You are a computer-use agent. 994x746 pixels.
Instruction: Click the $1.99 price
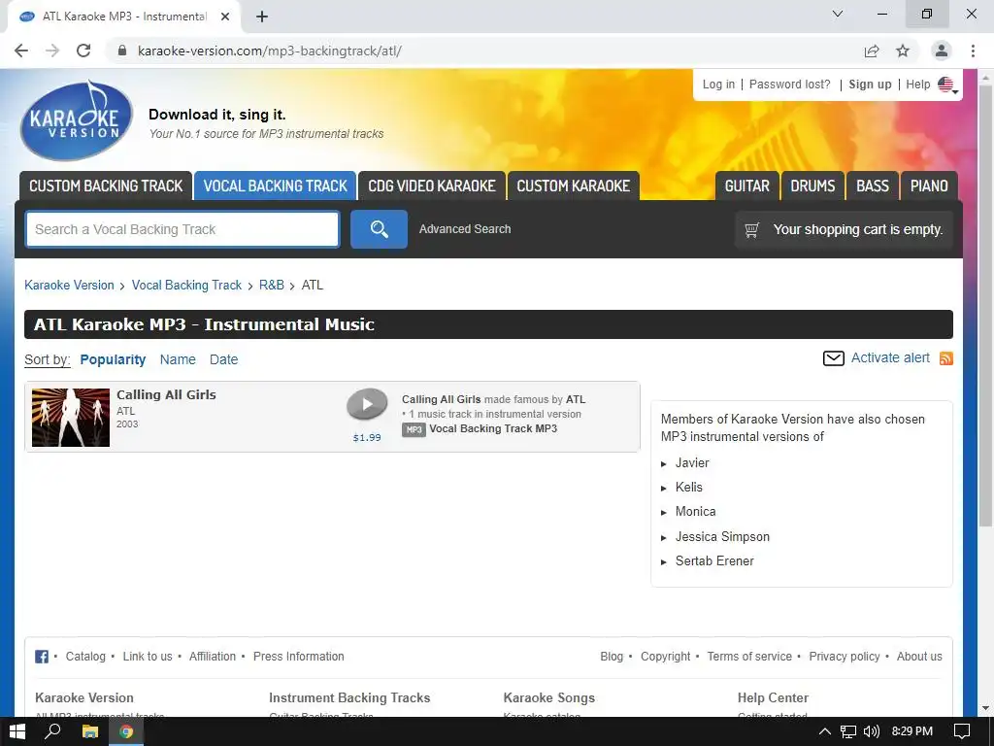[367, 438]
